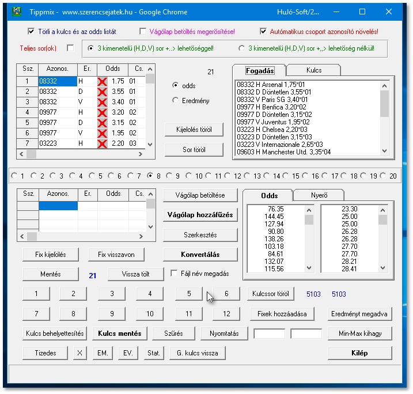Click the red X icon in row 7 (2.20)
The image size is (413, 394).
(102, 143)
